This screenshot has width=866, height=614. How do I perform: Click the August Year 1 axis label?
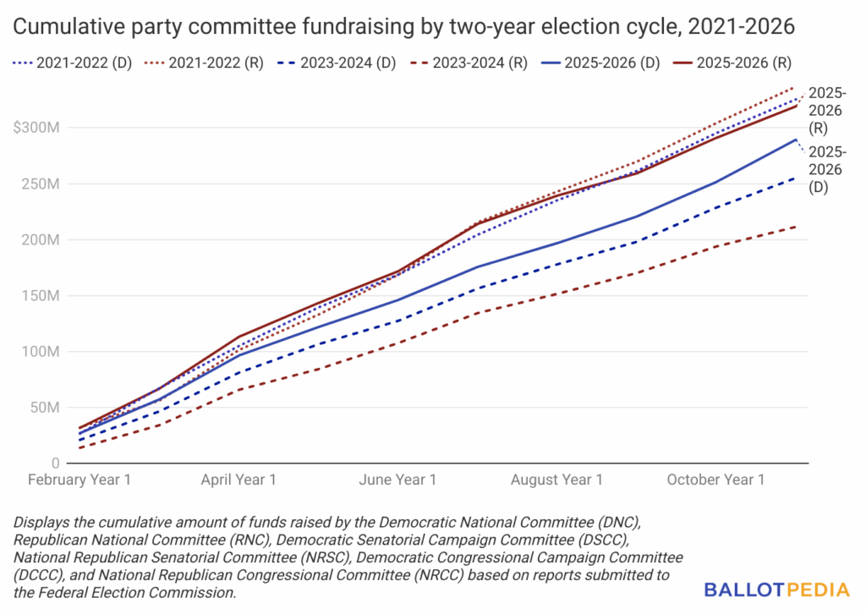pyautogui.click(x=556, y=480)
